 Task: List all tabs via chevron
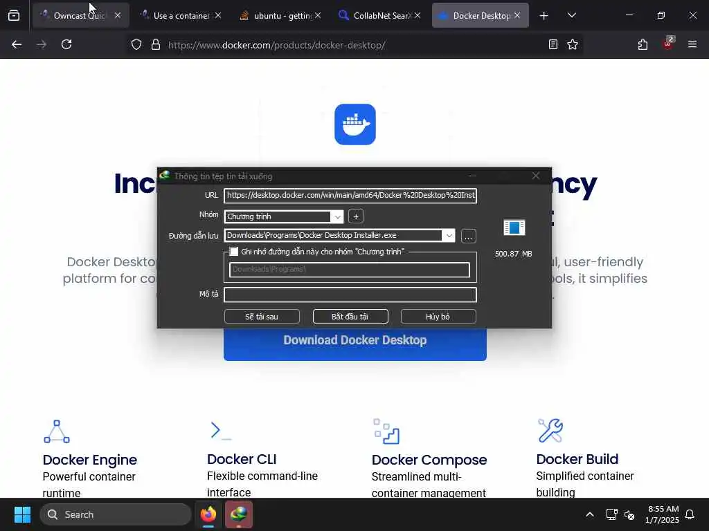(571, 15)
